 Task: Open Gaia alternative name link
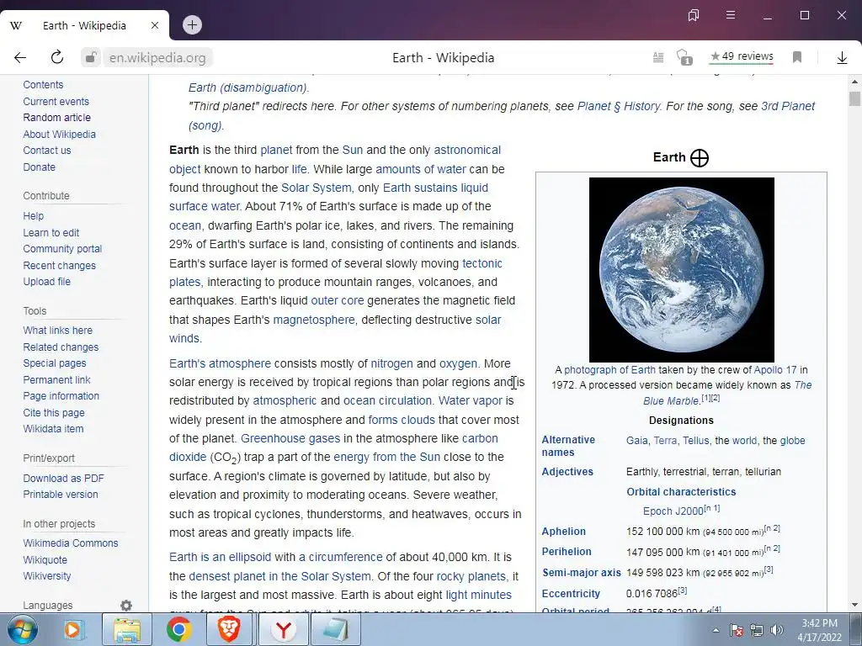pyautogui.click(x=636, y=441)
